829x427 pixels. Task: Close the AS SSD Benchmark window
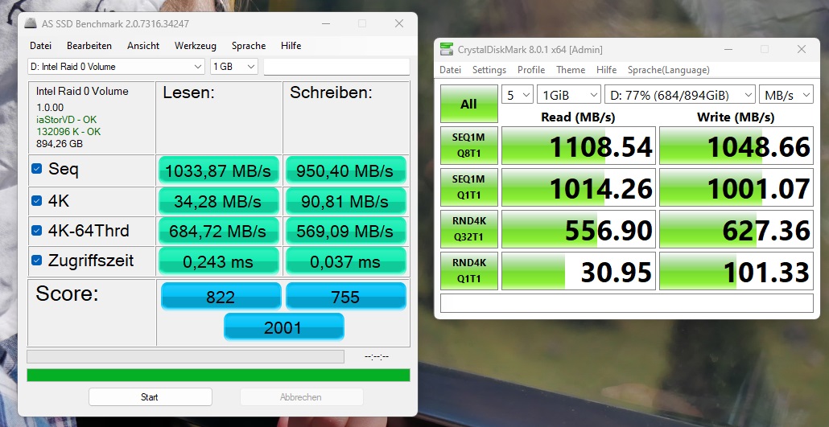click(399, 24)
